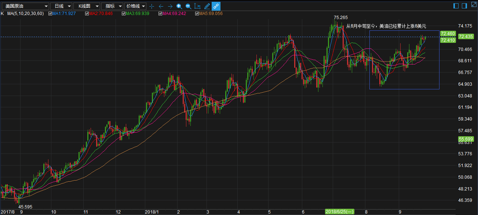The height and width of the screenshot is (215, 478).
Task: Click month label 11 on time axis
Action: click(x=85, y=212)
